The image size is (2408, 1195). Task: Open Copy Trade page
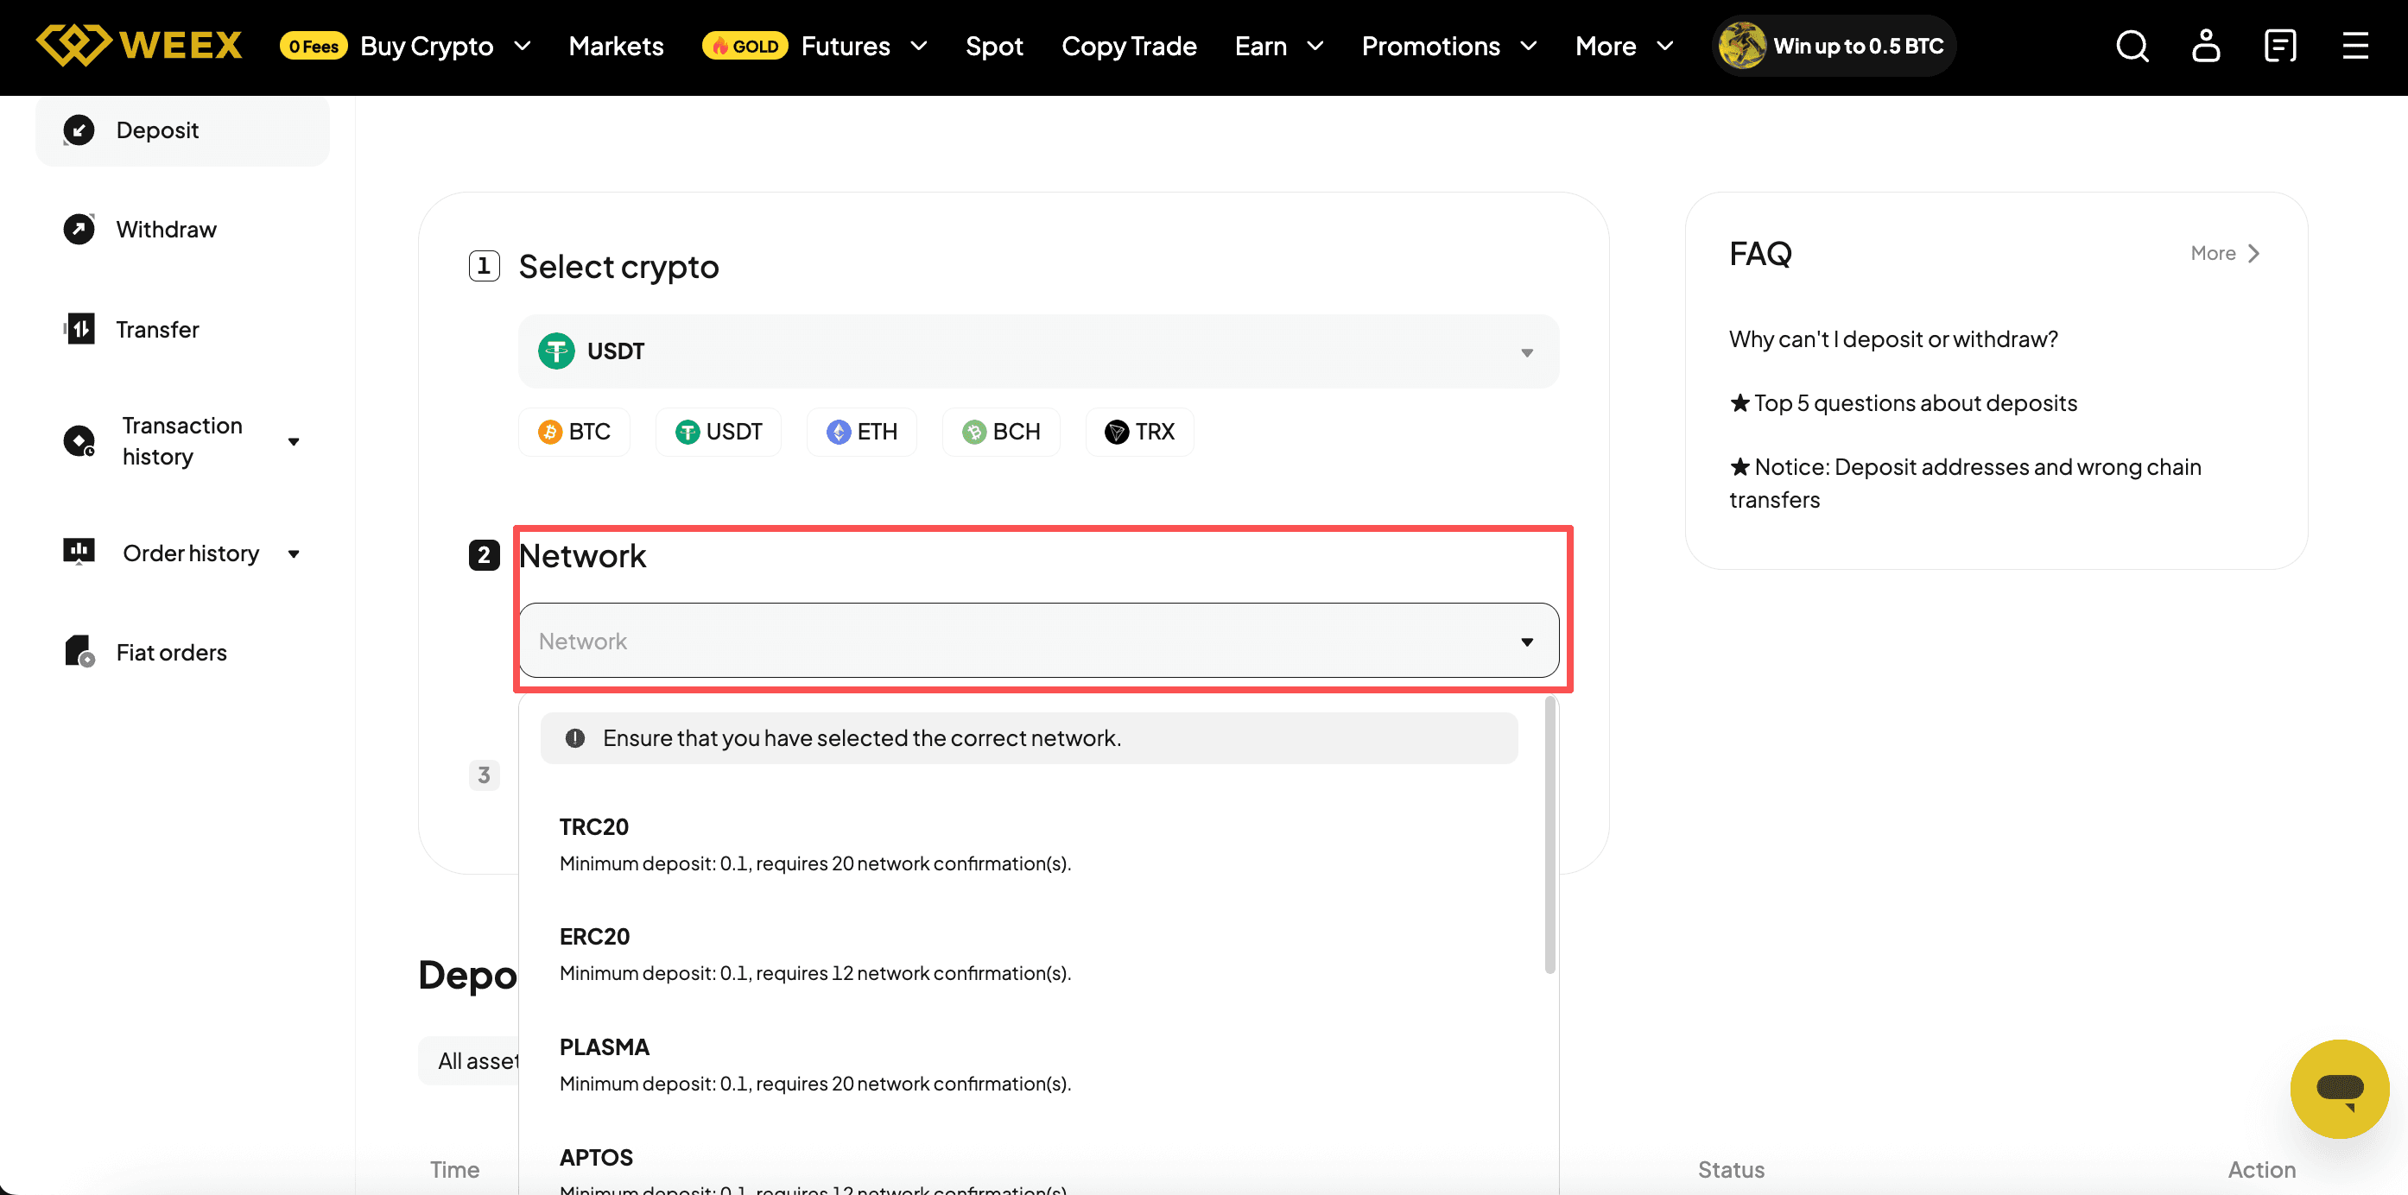1128,46
